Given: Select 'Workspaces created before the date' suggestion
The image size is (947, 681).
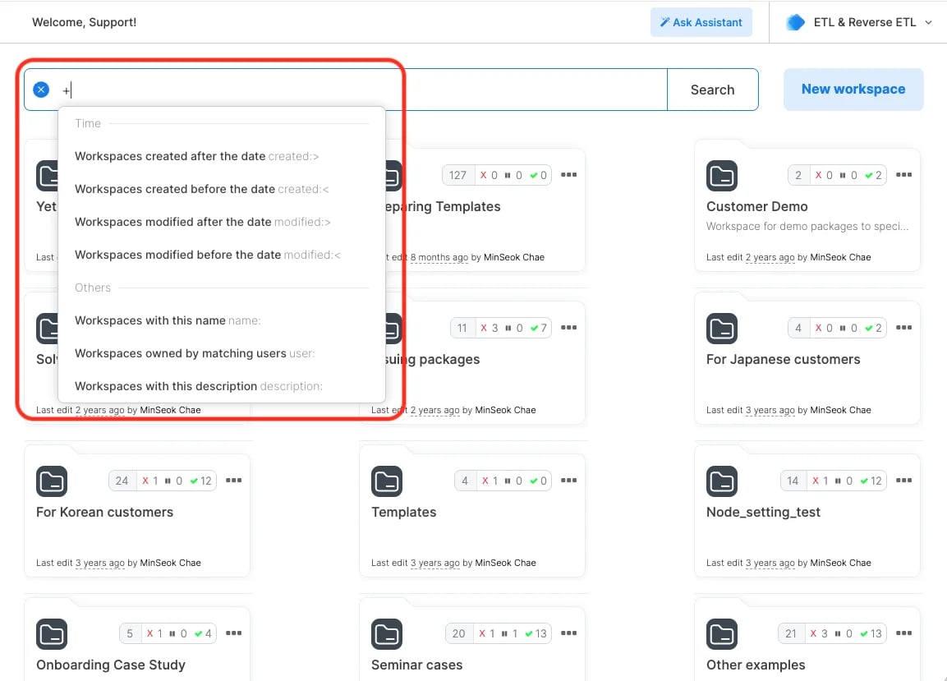Looking at the screenshot, I should [222, 189].
